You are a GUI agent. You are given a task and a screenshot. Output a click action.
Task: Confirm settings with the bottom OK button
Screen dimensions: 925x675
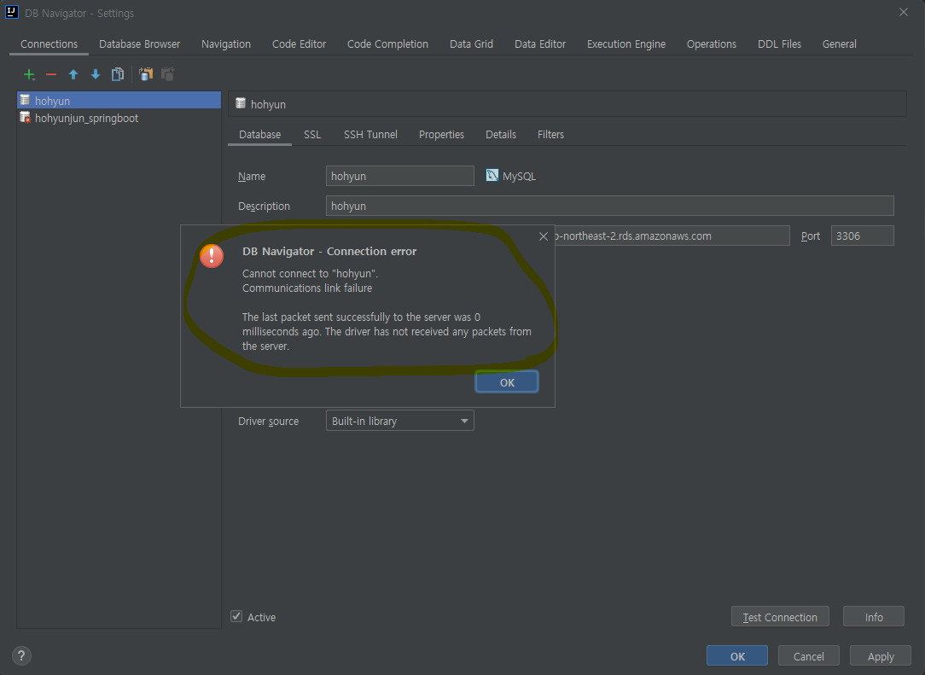tap(737, 656)
